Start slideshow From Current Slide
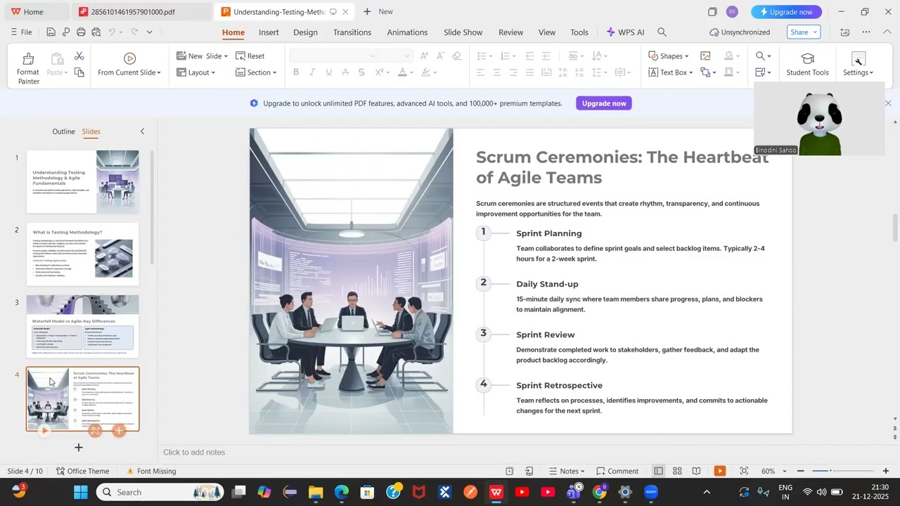The width and height of the screenshot is (900, 506). coord(129,64)
